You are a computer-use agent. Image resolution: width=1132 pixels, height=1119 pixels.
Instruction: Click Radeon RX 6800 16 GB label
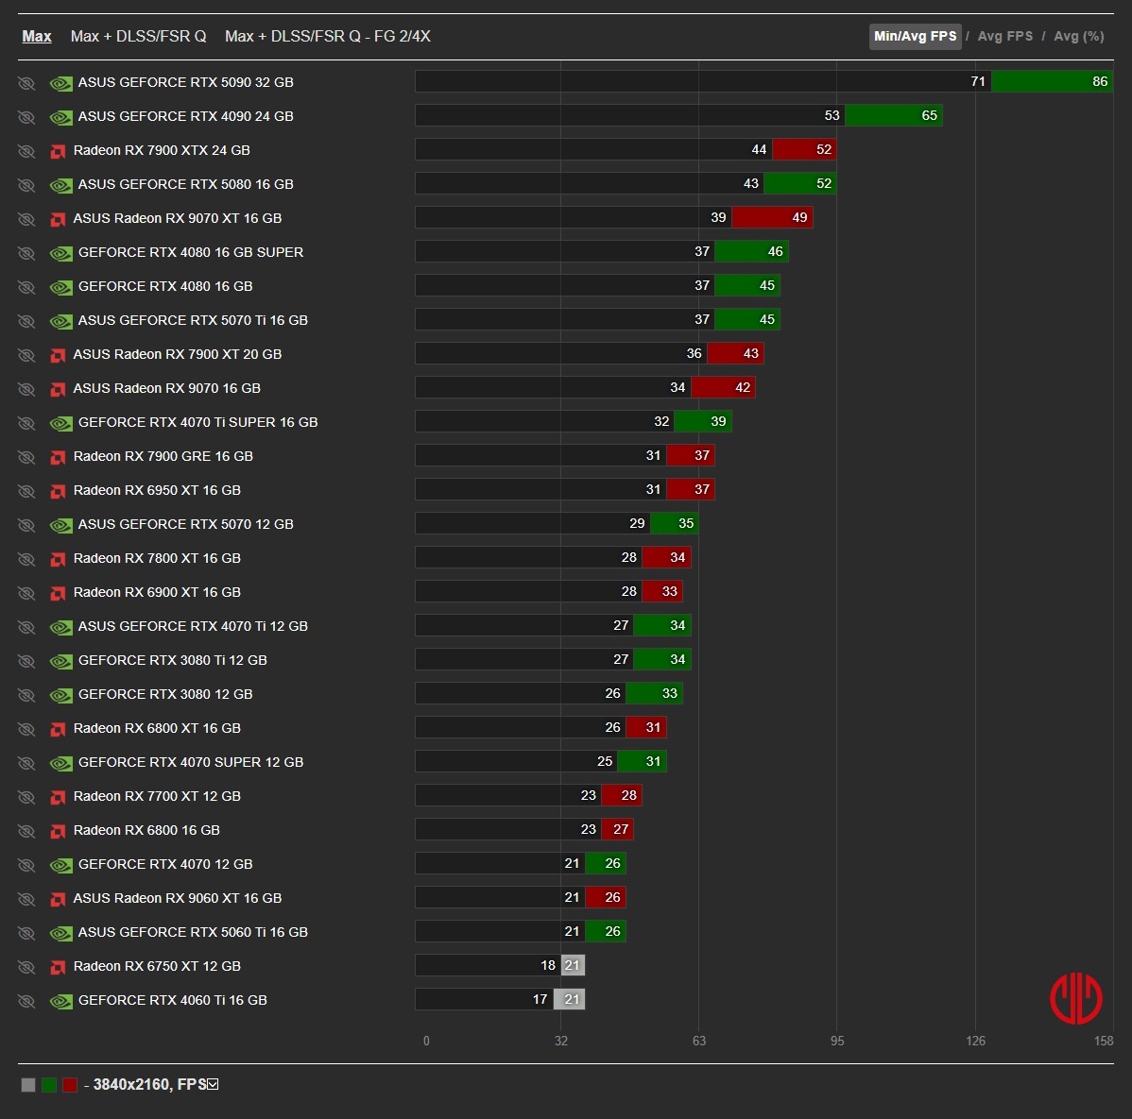[x=146, y=830]
